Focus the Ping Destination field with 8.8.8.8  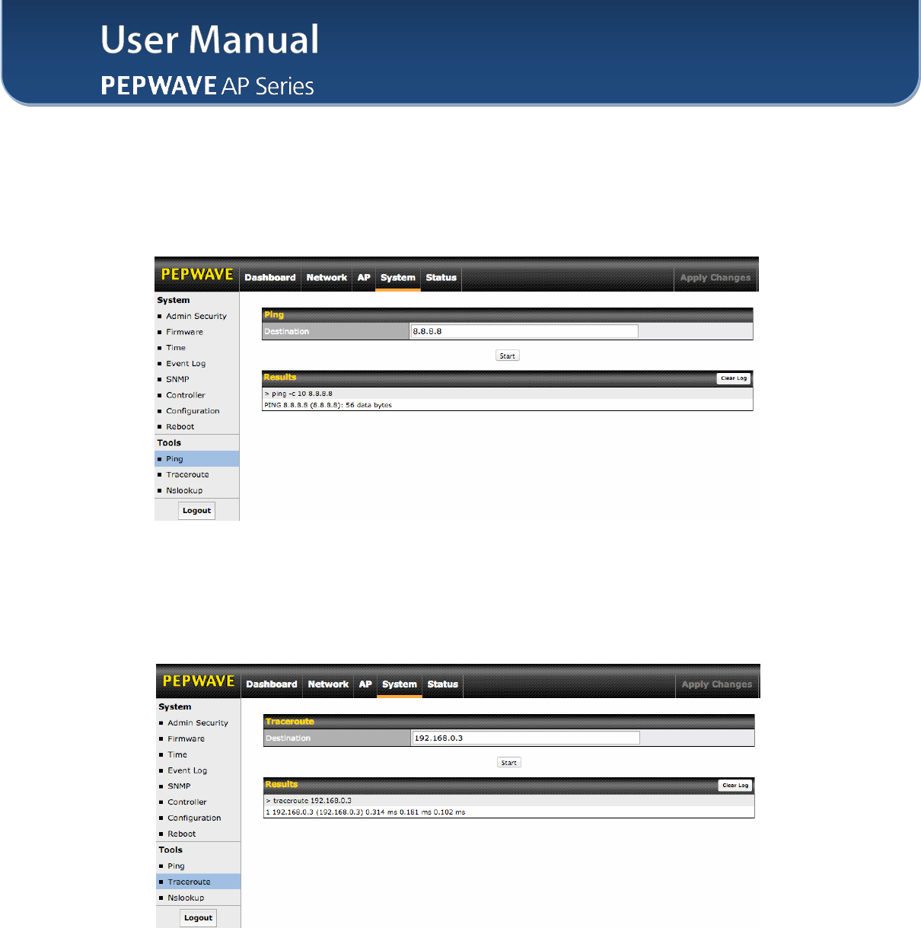tap(524, 331)
